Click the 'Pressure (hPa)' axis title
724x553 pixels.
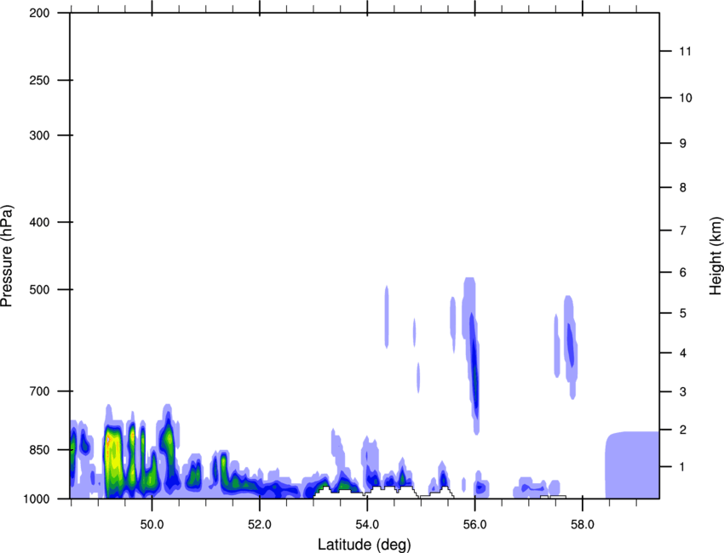click(x=7, y=256)
